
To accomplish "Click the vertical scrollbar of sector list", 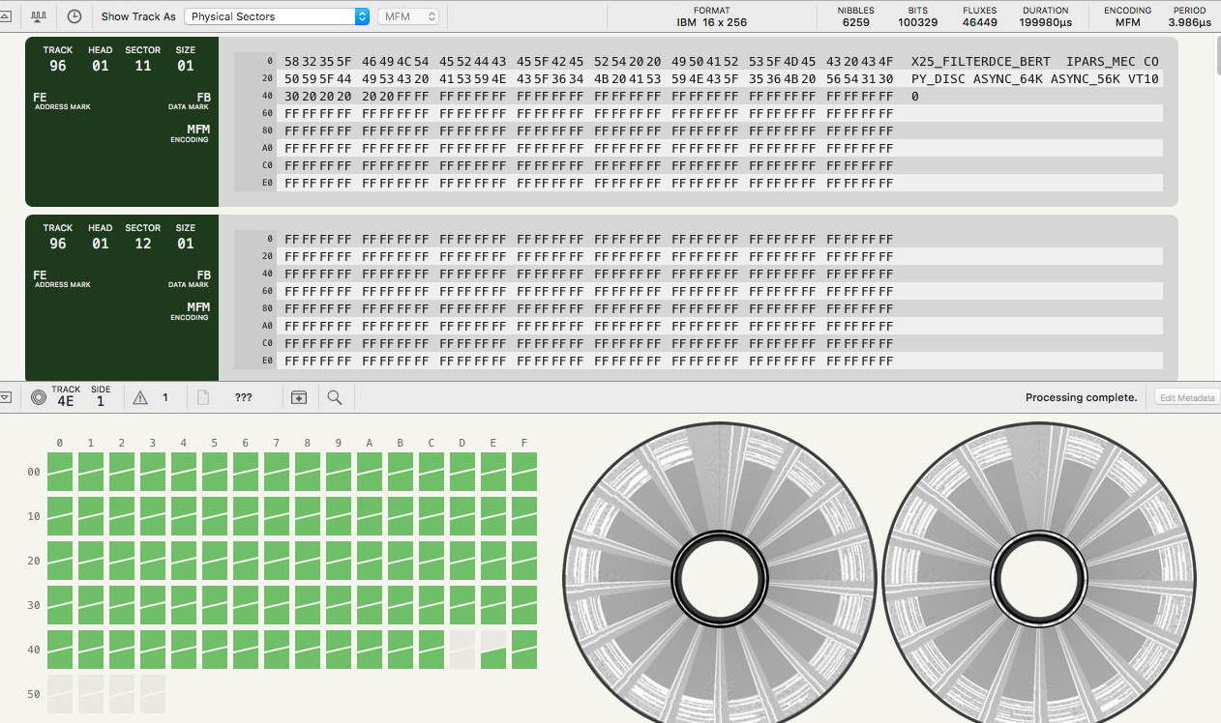I will pyautogui.click(x=1215, y=58).
